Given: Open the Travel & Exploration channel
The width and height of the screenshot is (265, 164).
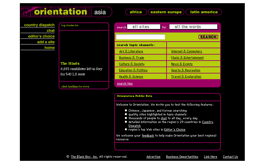Looking at the screenshot, I should (x=186, y=77).
